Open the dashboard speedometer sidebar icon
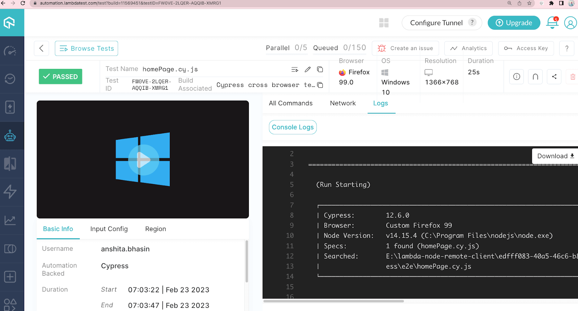 10,51
